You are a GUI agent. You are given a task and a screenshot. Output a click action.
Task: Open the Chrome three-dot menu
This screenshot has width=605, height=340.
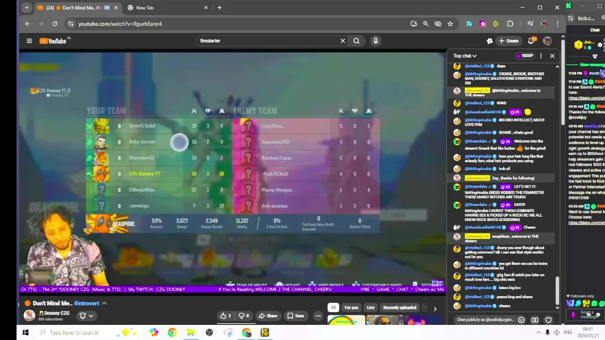pos(558,24)
